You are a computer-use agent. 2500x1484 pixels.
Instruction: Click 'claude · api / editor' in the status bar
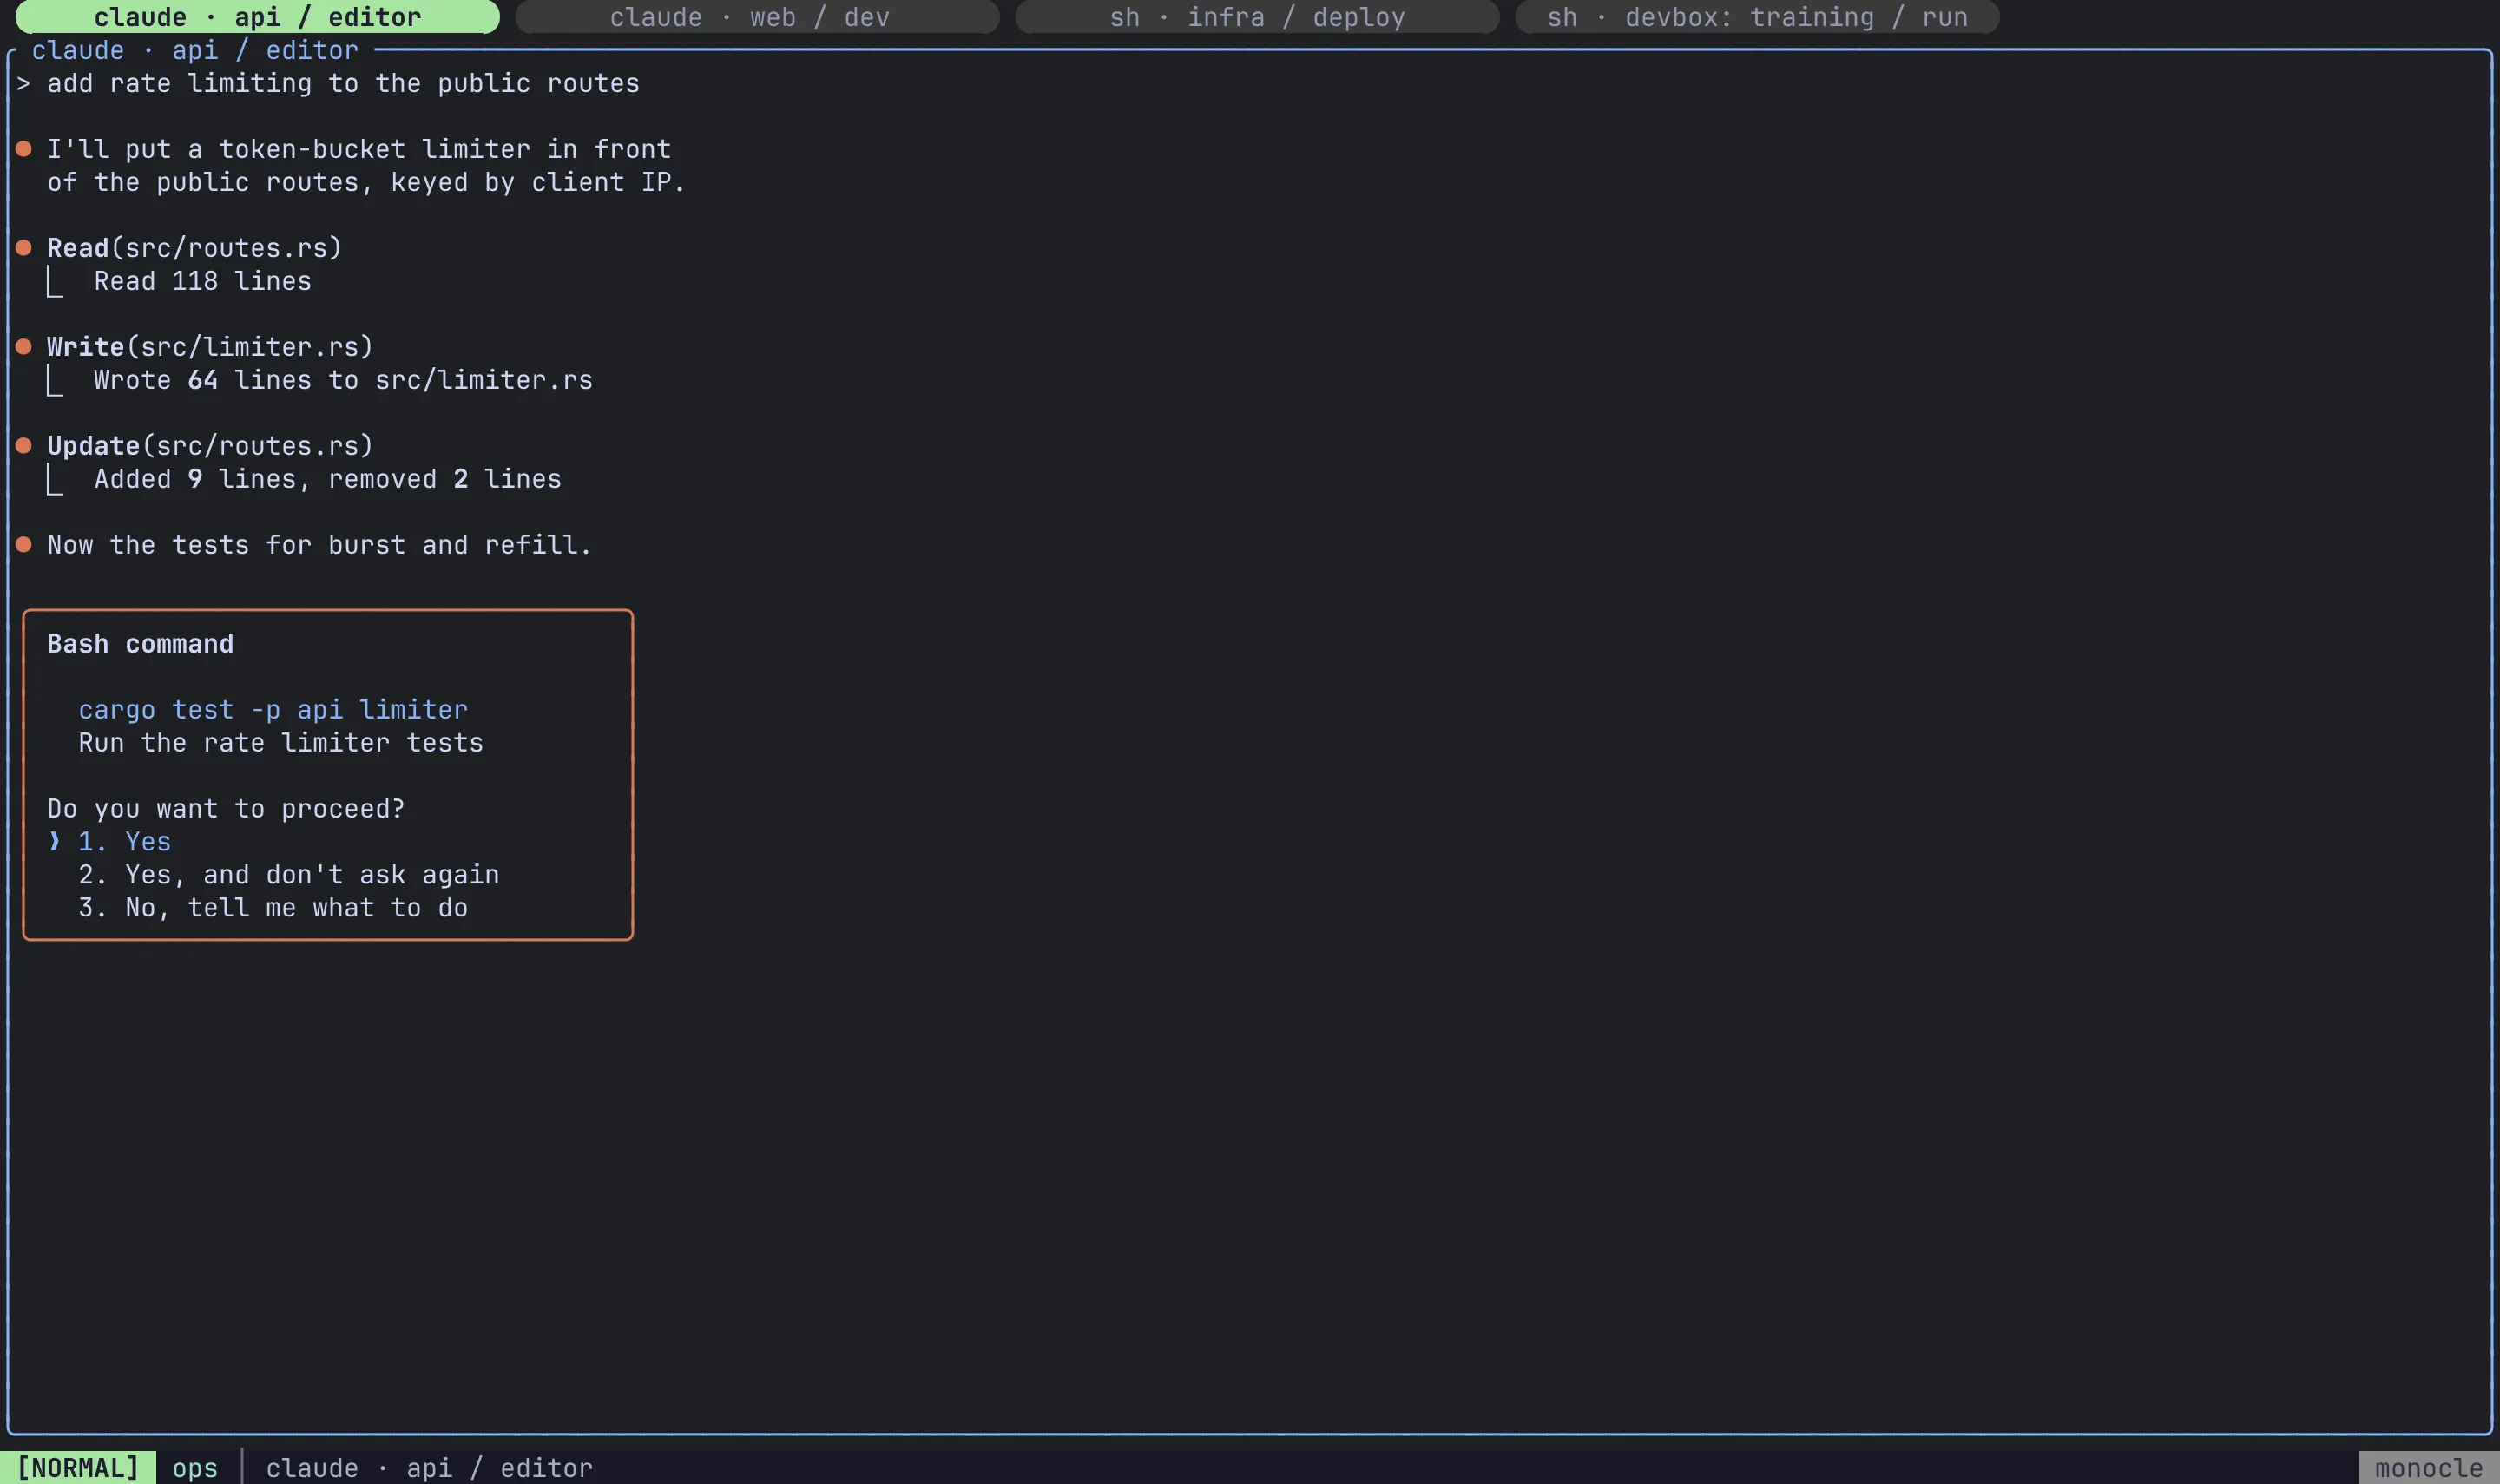[429, 1468]
